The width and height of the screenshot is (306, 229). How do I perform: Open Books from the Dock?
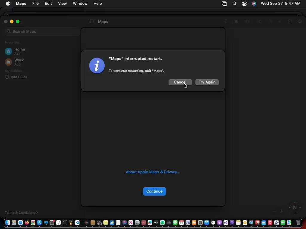(x=194, y=222)
